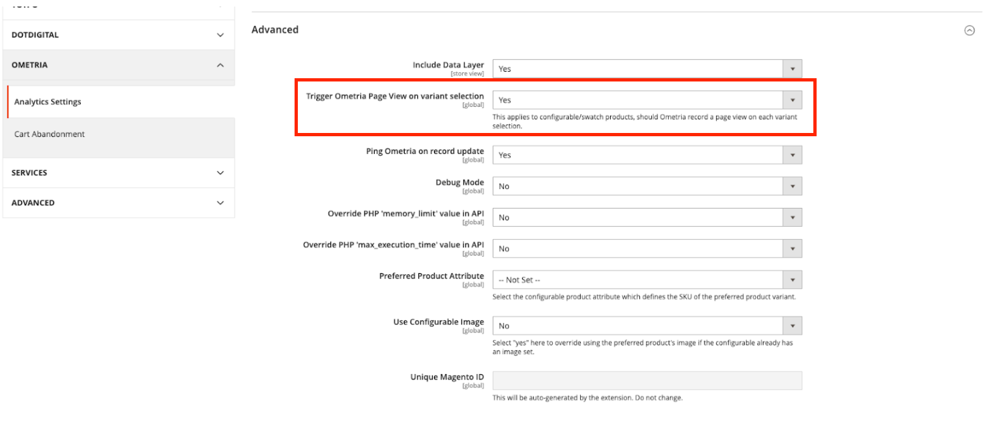Open the Include Data Layer dropdown
988x425 pixels.
click(647, 68)
